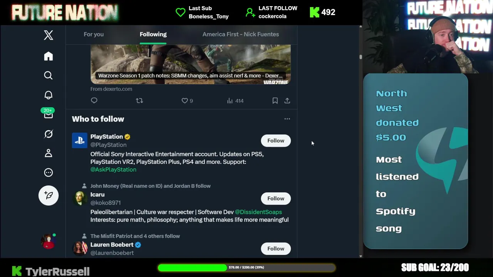Open dexerto.com source link

pos(111,89)
